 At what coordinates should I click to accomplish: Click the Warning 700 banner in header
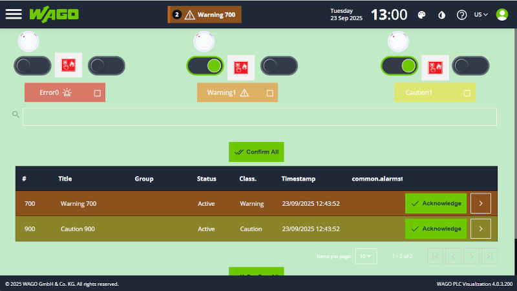pyautogui.click(x=204, y=15)
